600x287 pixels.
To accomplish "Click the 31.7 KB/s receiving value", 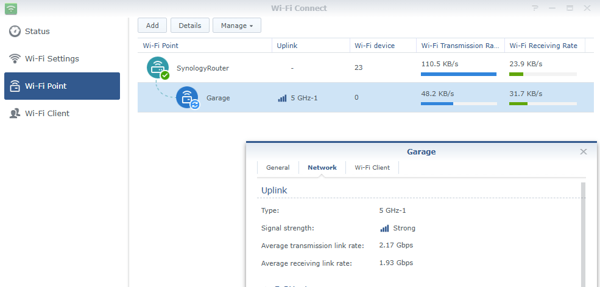I will (x=526, y=94).
